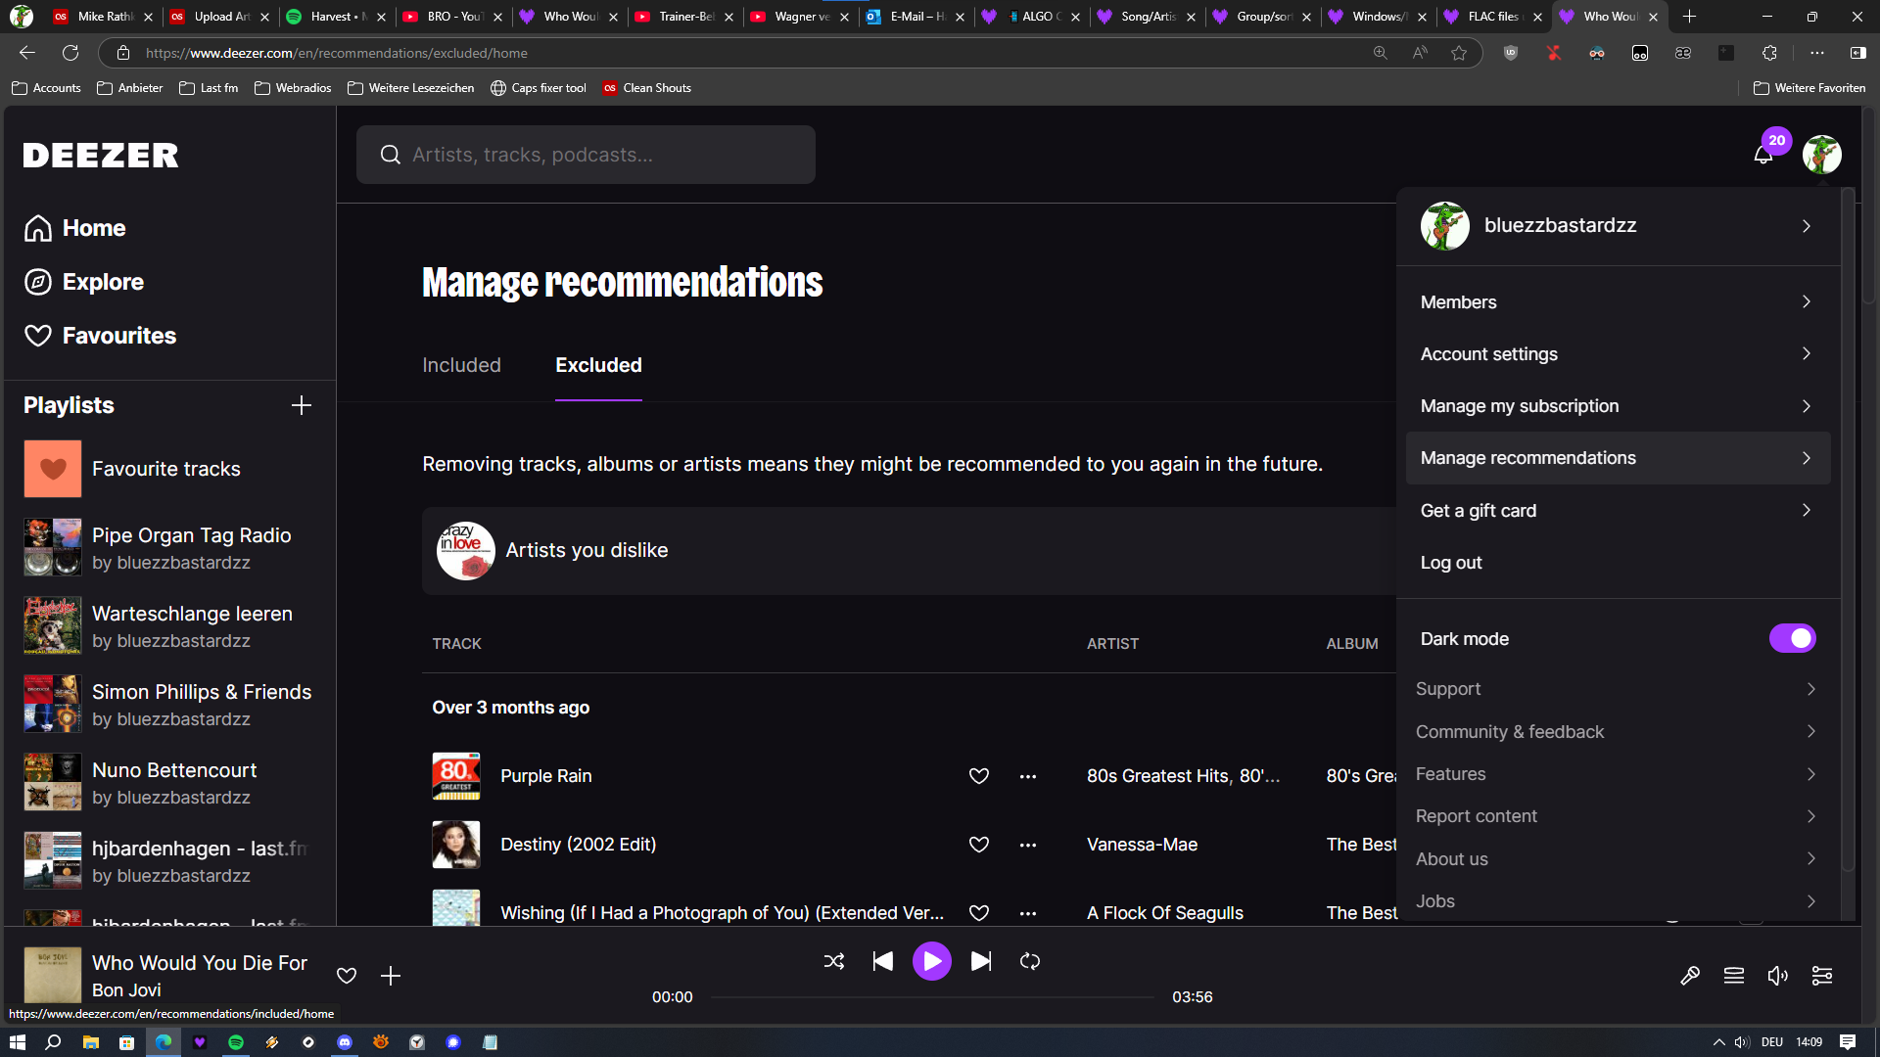Screen dimensions: 1880x1057
Task: Go to Home in the sidebar
Action: pos(75,228)
